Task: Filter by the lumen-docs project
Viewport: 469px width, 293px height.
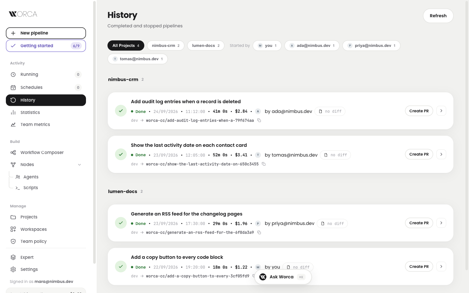Action: coord(206,46)
